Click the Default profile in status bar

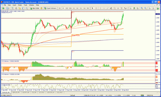(72, 95)
